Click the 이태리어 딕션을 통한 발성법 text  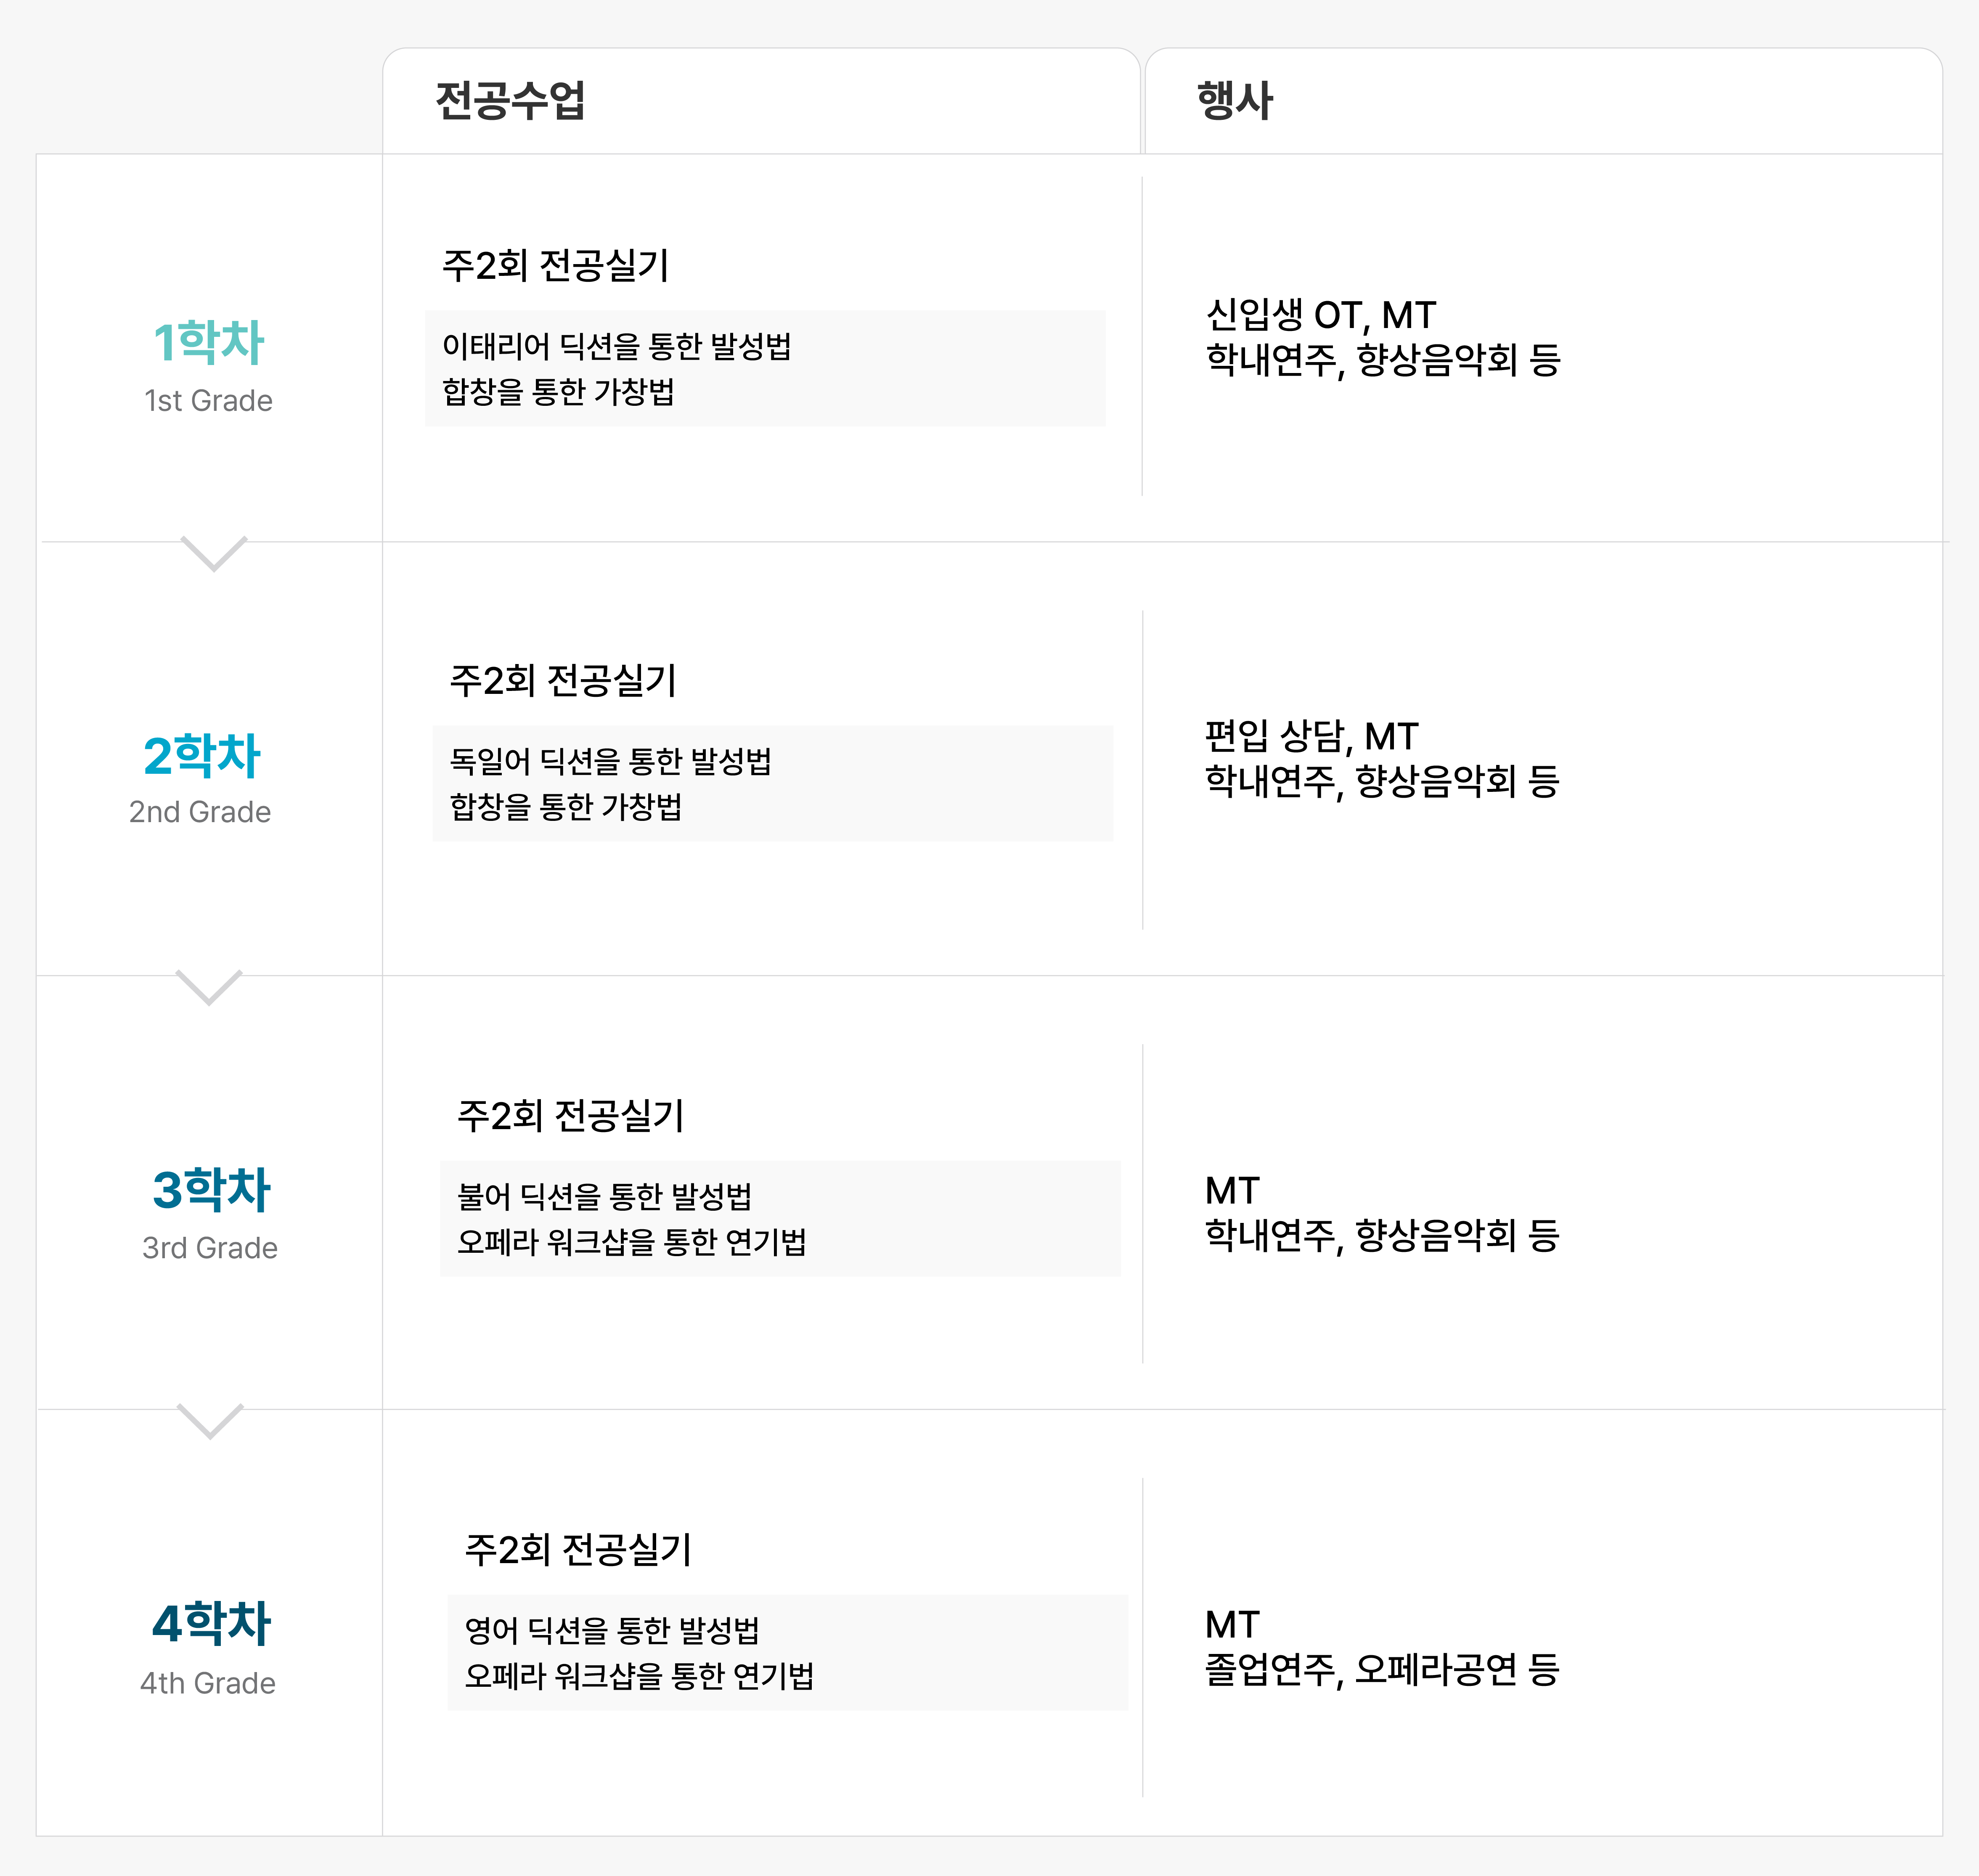click(617, 347)
